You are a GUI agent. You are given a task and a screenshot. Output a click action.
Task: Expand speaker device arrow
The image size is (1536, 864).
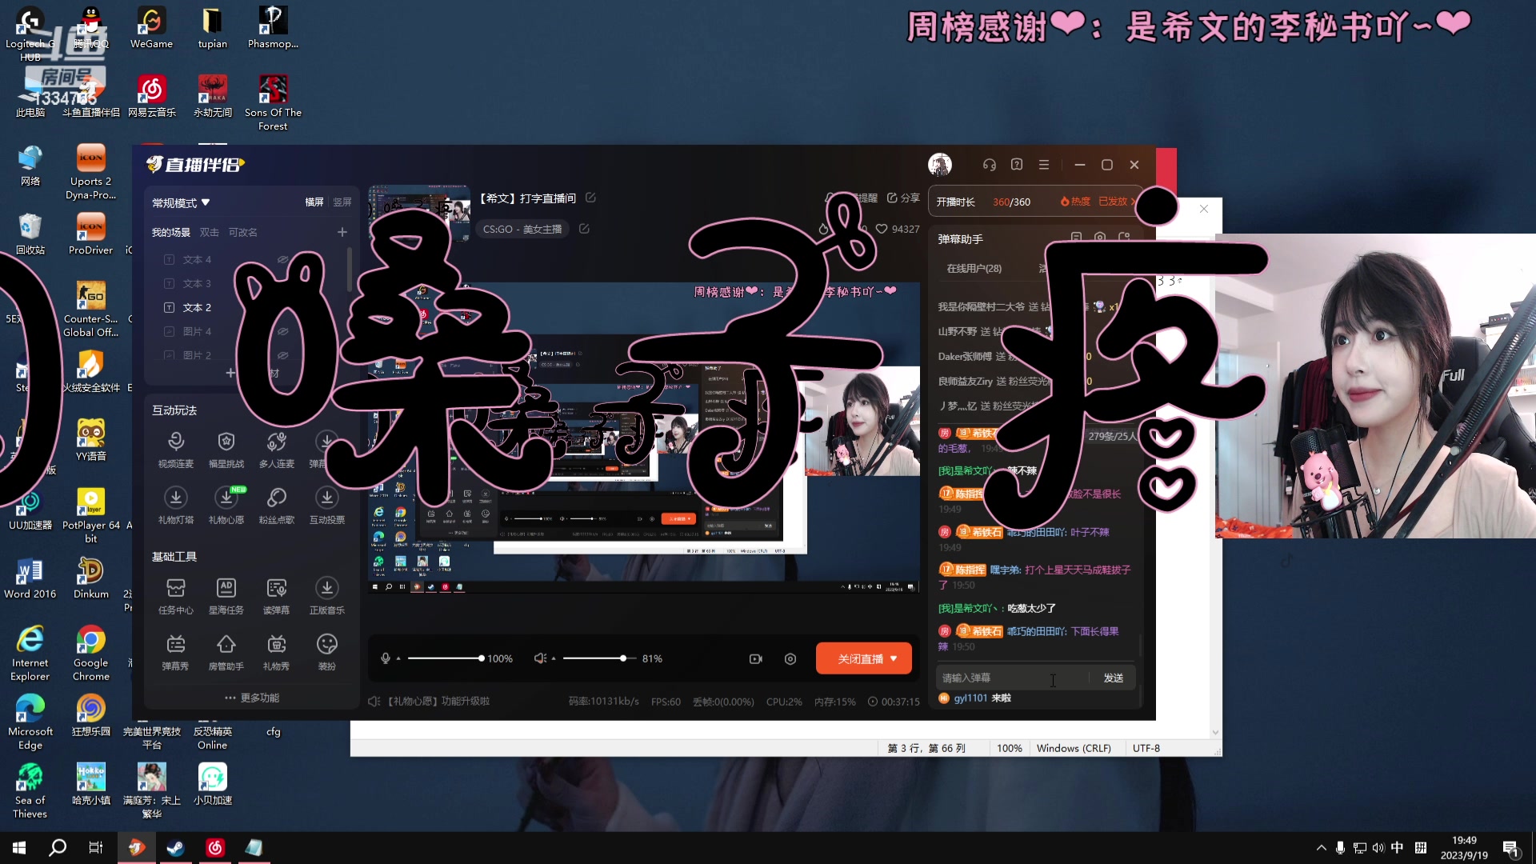554,659
